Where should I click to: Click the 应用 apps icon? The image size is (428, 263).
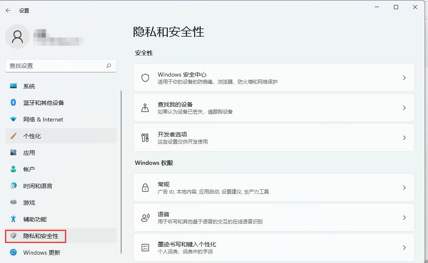point(13,152)
